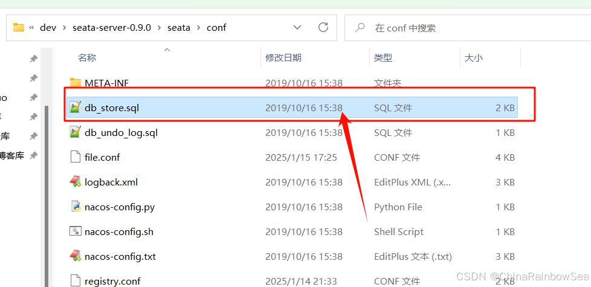Click the META-INF folder icon
This screenshot has height=287, width=591.
[x=76, y=83]
